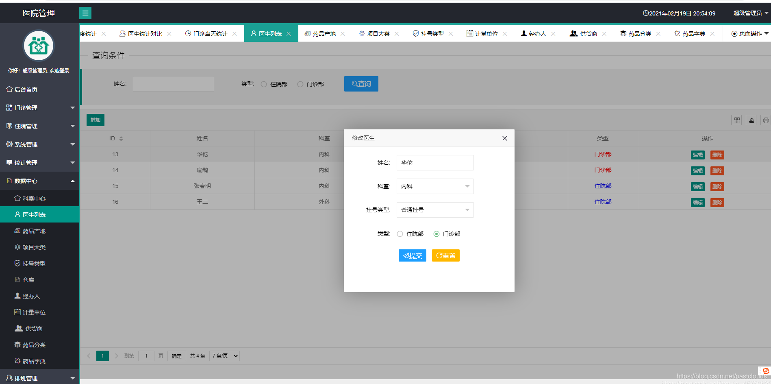This screenshot has width=771, height=384.
Task: Open the 挂号类型 dropdown in the dialog
Action: 435,210
